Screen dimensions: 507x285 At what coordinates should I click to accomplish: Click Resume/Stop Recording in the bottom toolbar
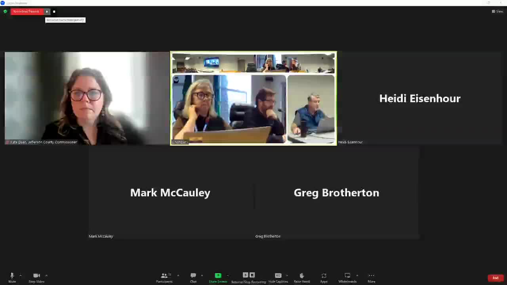248,277
